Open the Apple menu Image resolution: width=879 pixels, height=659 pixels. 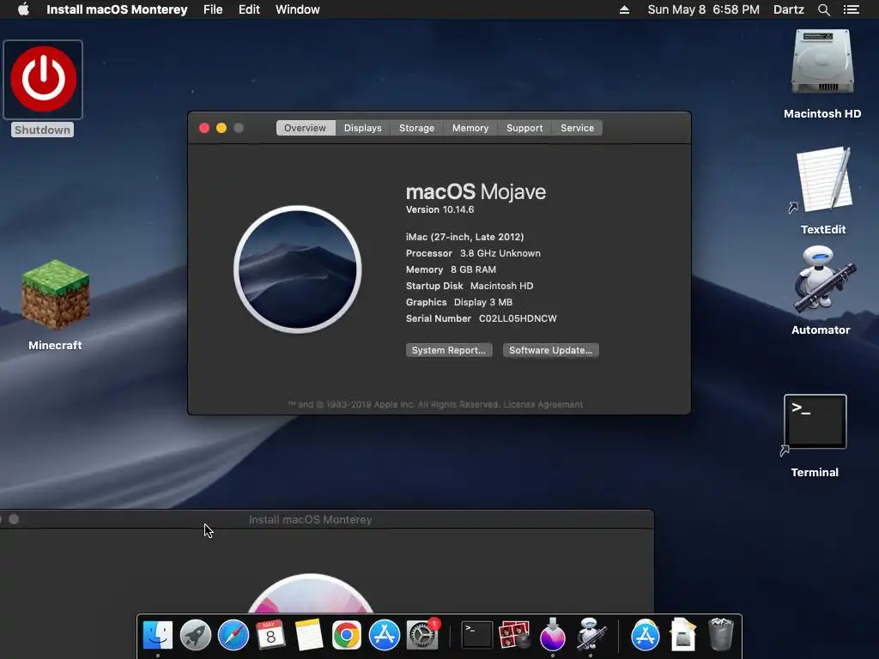23,9
